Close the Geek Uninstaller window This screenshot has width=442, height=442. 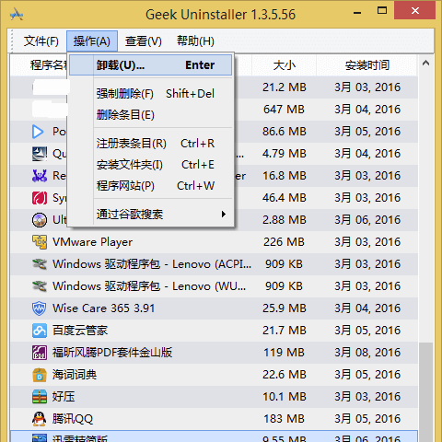pos(415,11)
